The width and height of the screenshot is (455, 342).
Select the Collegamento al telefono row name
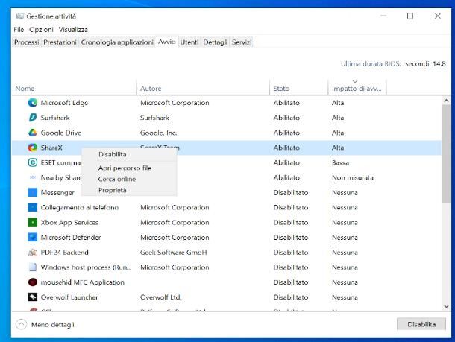80,208
